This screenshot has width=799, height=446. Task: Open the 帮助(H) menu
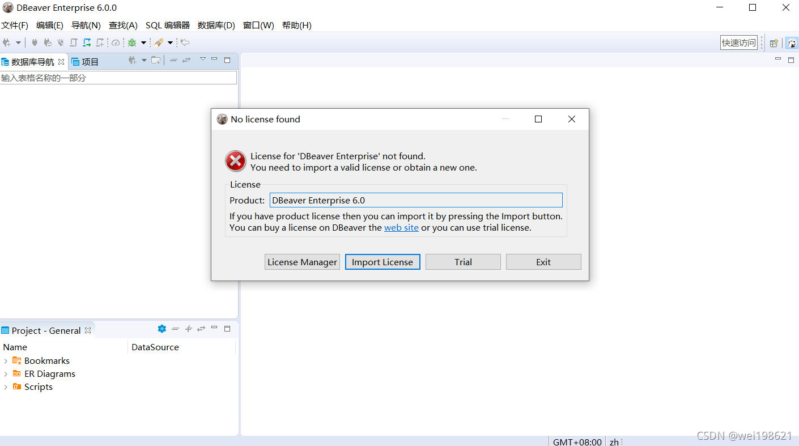coord(297,26)
